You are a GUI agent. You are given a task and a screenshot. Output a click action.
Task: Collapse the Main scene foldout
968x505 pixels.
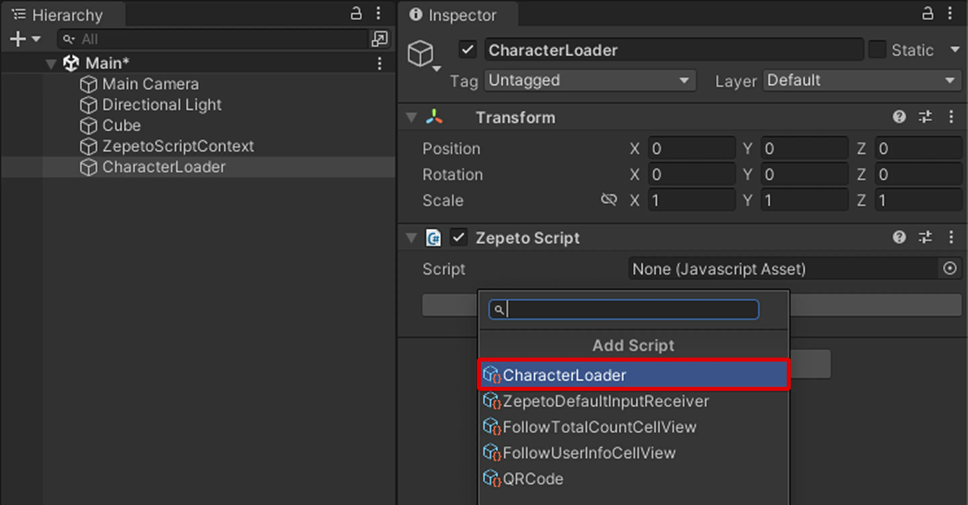(x=51, y=63)
